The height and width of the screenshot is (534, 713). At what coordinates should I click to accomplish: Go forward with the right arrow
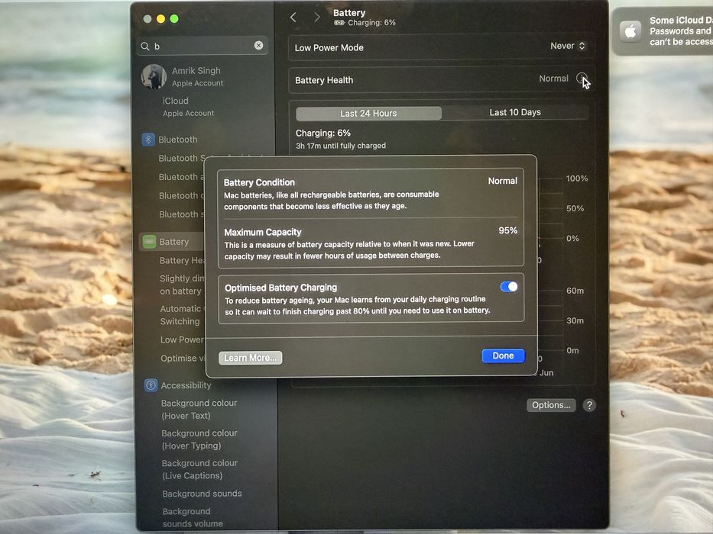click(x=317, y=18)
